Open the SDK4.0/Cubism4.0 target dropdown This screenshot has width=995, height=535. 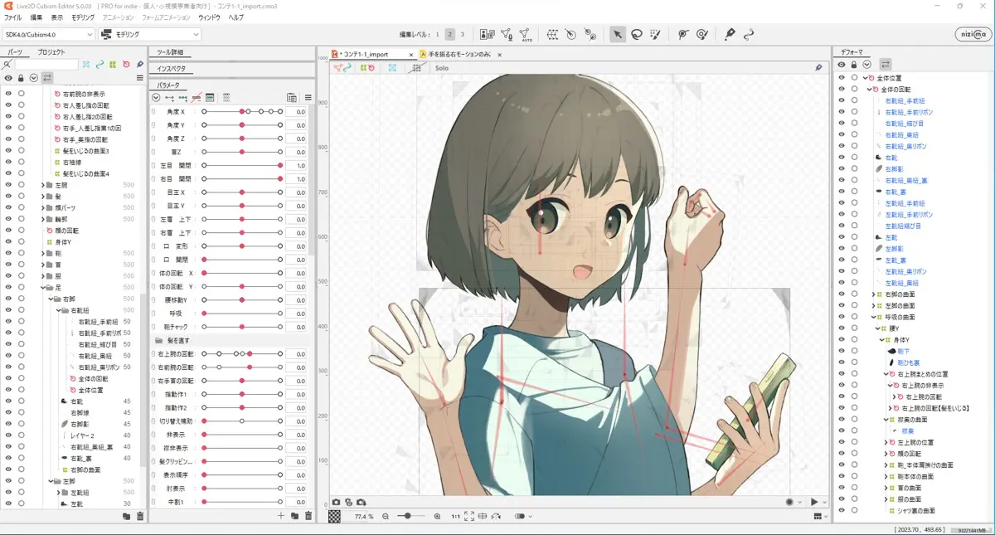click(49, 35)
